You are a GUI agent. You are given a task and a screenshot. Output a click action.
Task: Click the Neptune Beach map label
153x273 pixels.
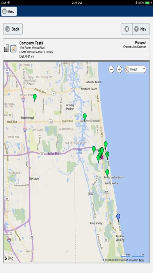pos(89,89)
